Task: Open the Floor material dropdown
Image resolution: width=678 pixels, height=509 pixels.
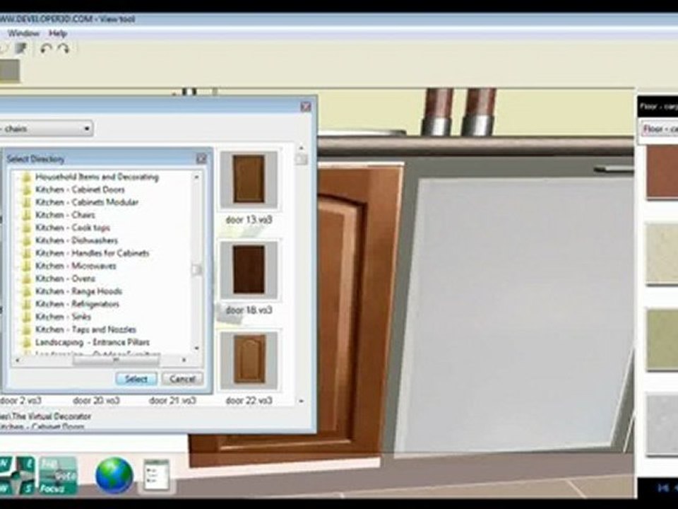Action: (658, 129)
